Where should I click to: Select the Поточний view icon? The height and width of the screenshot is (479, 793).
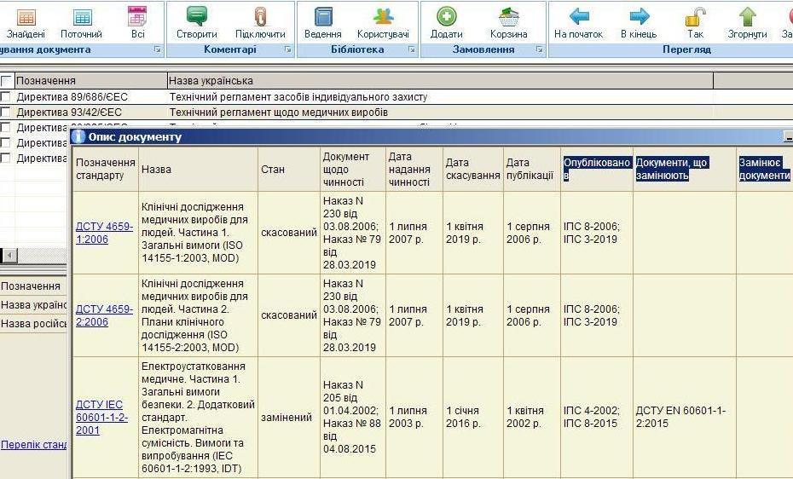pos(82,18)
